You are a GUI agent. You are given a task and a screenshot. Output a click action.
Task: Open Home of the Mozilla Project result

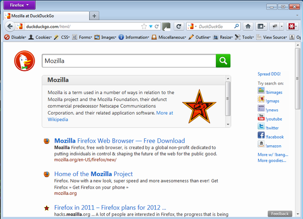point(93,174)
